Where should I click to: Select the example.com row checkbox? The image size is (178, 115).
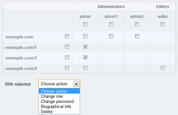click(67, 36)
